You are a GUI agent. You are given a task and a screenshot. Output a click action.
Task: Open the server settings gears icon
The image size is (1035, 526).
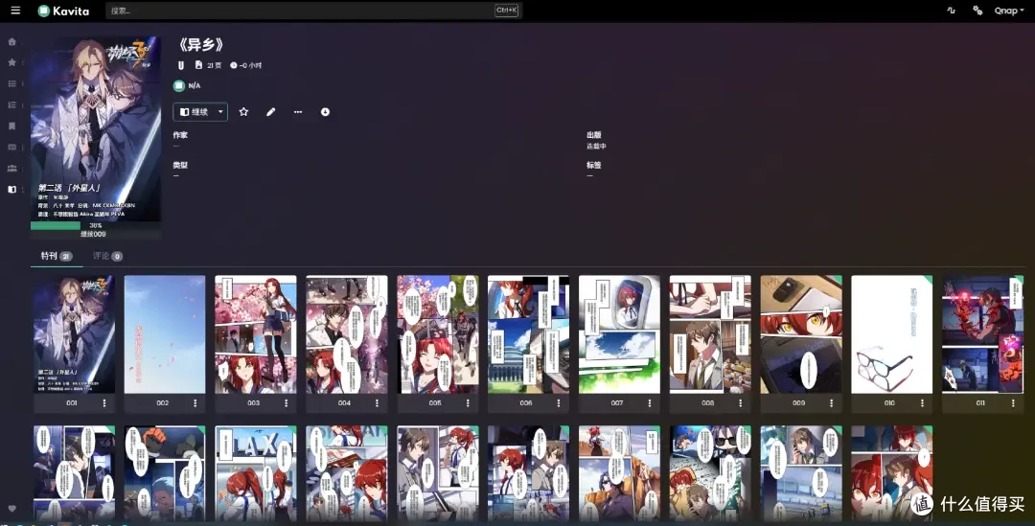[x=977, y=11]
